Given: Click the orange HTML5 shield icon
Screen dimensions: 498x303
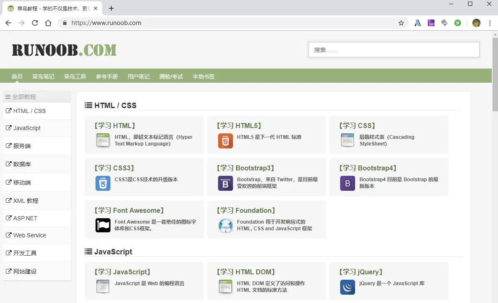Looking at the screenshot, I should [225, 141].
